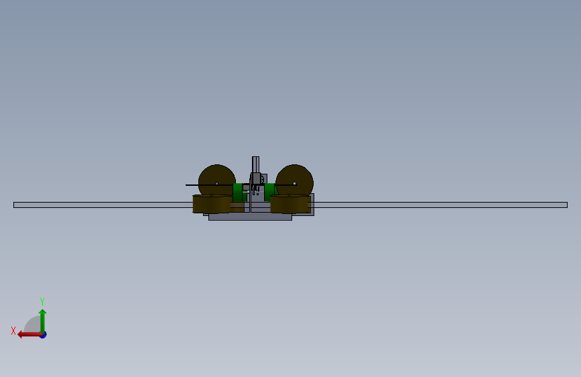Select the left green motor block
Screen dimensions: 581x377
(237, 193)
